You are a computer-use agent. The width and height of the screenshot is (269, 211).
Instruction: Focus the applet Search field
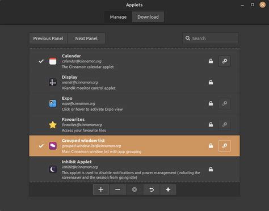(211, 39)
